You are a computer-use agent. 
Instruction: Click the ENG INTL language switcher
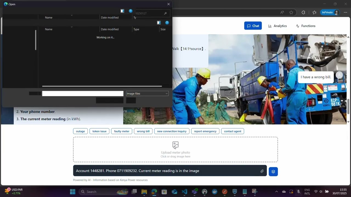(307, 192)
